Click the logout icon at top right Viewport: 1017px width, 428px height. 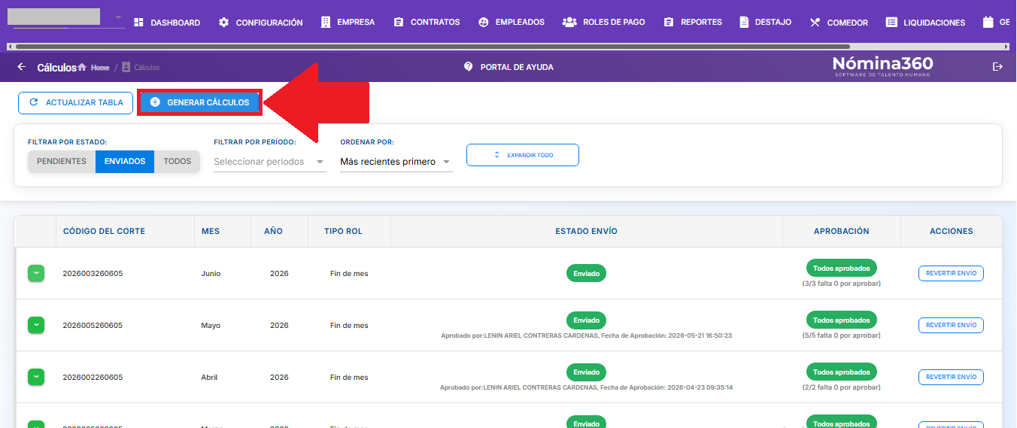[998, 67]
